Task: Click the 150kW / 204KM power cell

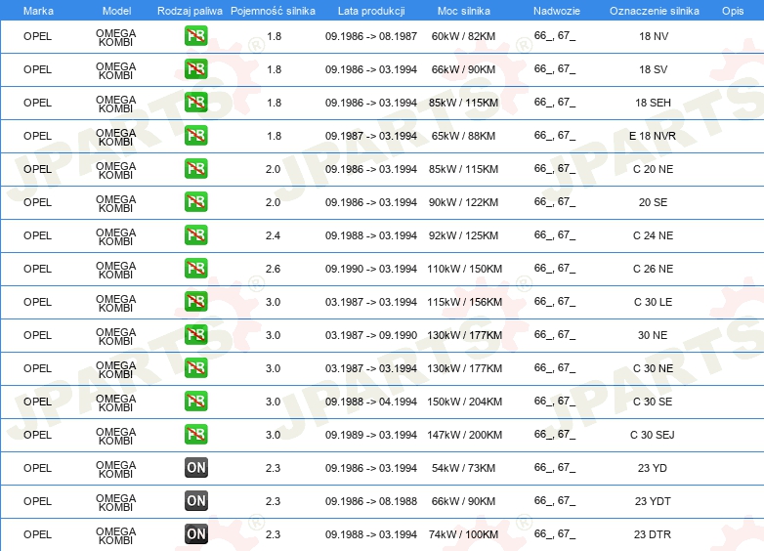Action: coord(464,402)
